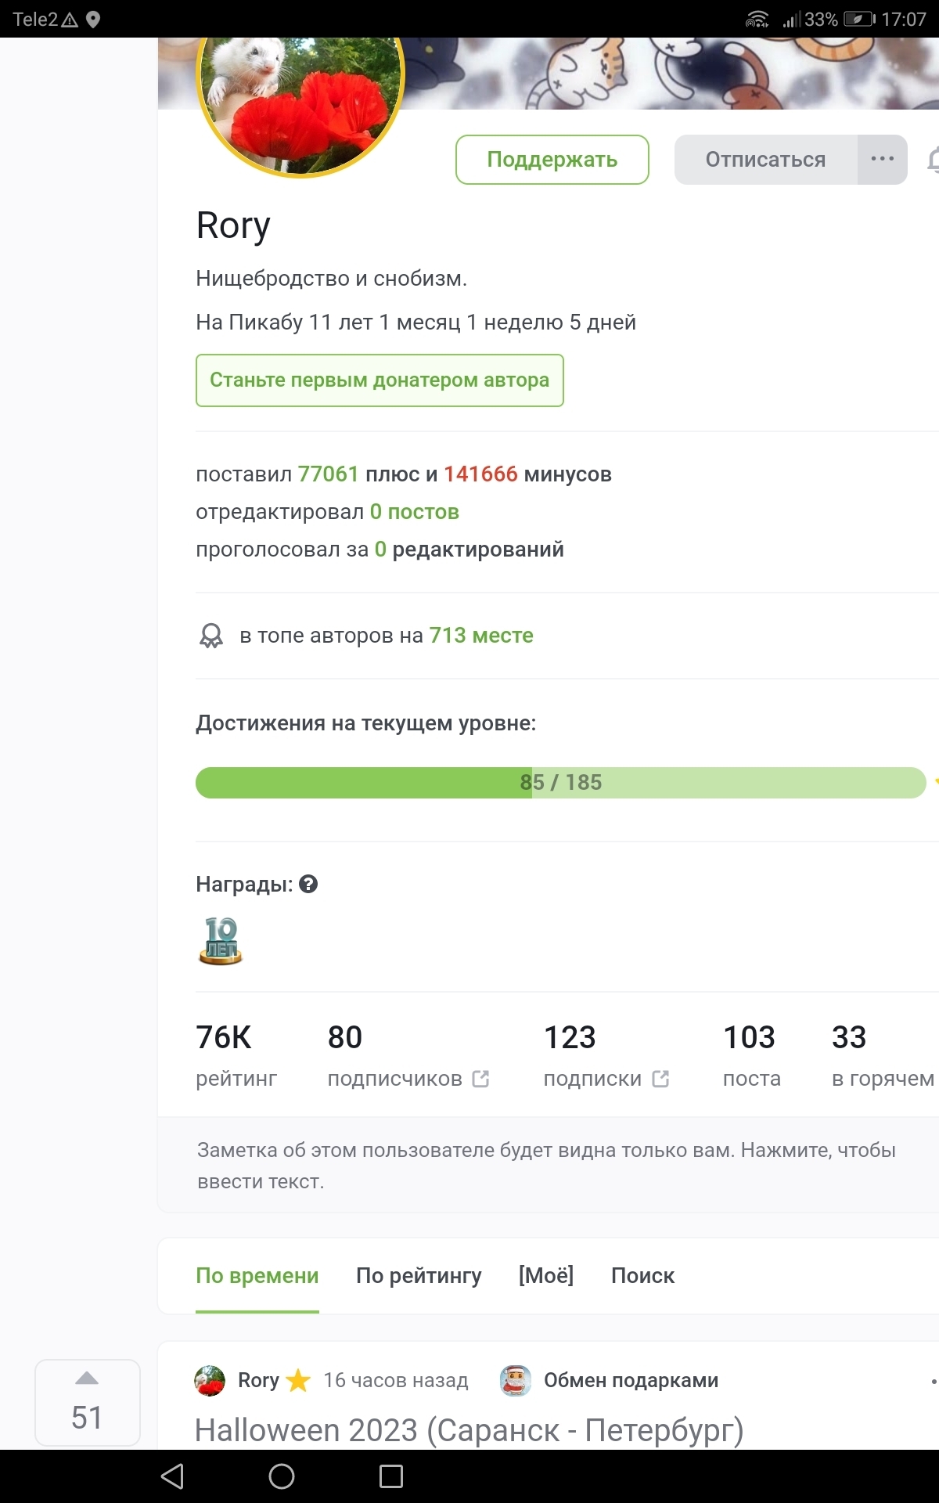Open subscribers list via external link icon

pos(480,1079)
